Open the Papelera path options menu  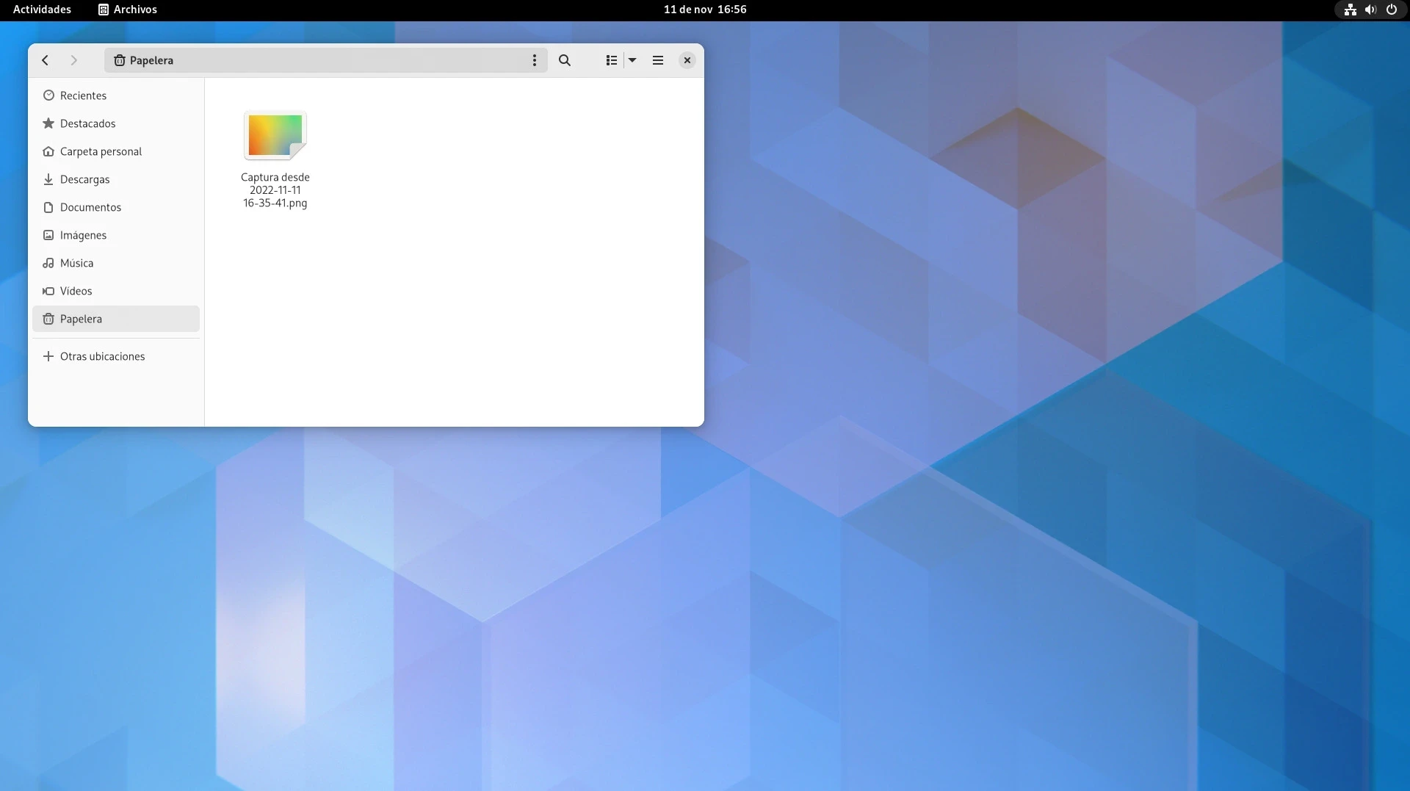535,60
